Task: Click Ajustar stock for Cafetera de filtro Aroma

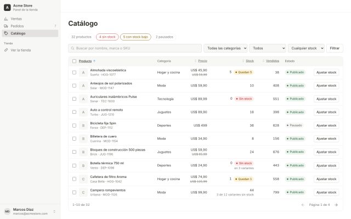Action: tap(326, 179)
